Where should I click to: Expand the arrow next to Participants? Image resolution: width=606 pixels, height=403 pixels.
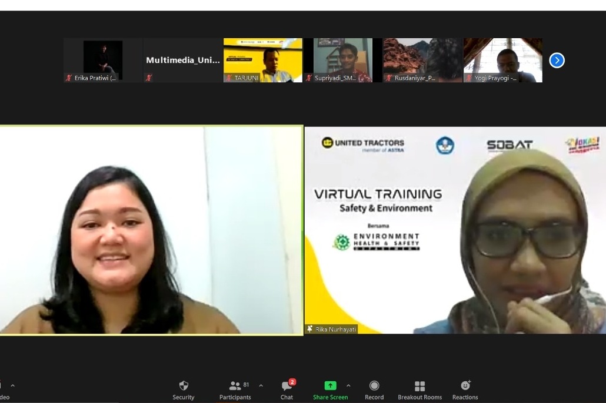point(261,386)
